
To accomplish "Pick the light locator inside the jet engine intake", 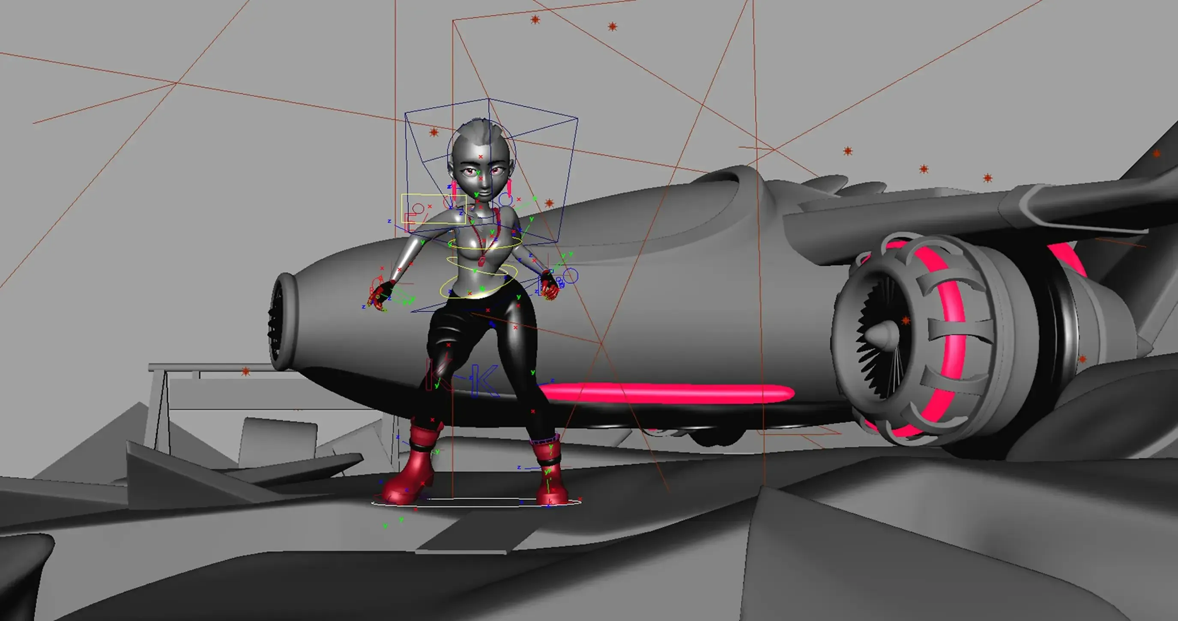I will coord(906,321).
